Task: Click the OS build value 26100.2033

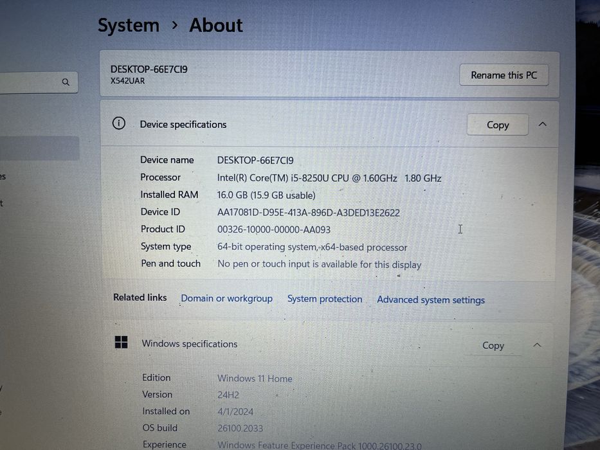Action: click(240, 428)
